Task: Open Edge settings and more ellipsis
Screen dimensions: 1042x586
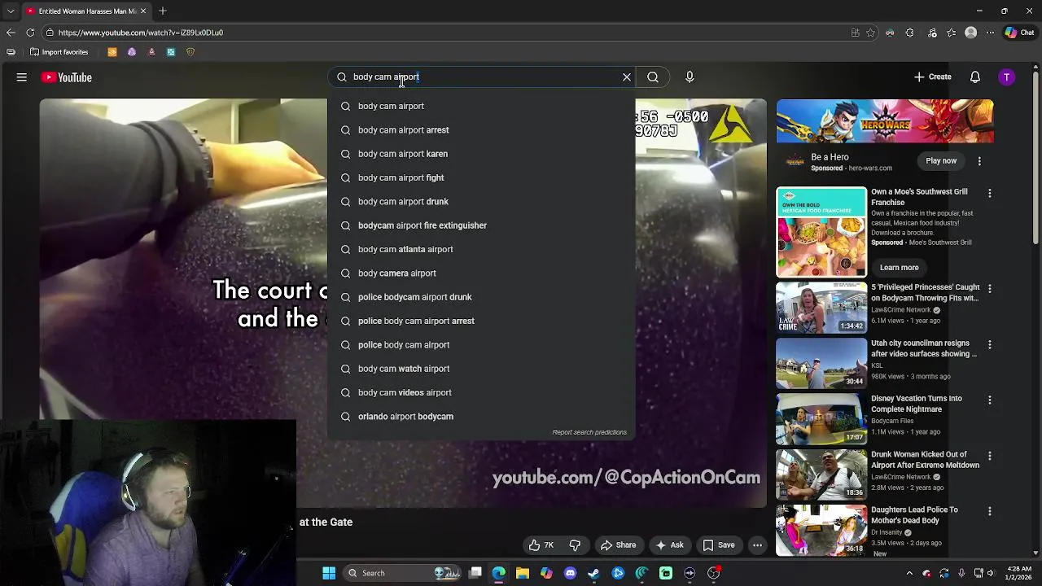Action: [x=990, y=33]
